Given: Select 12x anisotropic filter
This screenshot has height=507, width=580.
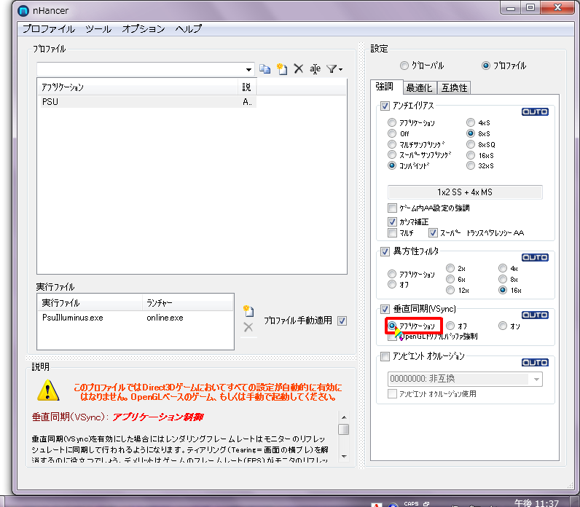Looking at the screenshot, I should [450, 291].
